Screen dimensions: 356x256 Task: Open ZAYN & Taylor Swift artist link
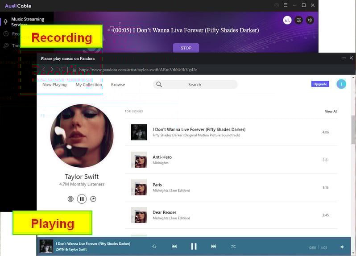point(71,249)
